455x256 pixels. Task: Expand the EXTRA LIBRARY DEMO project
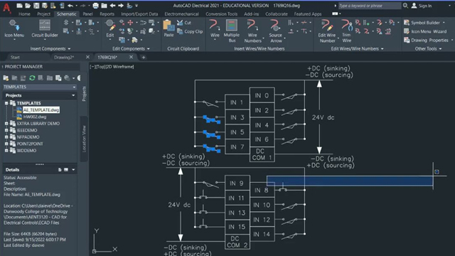(x=6, y=123)
